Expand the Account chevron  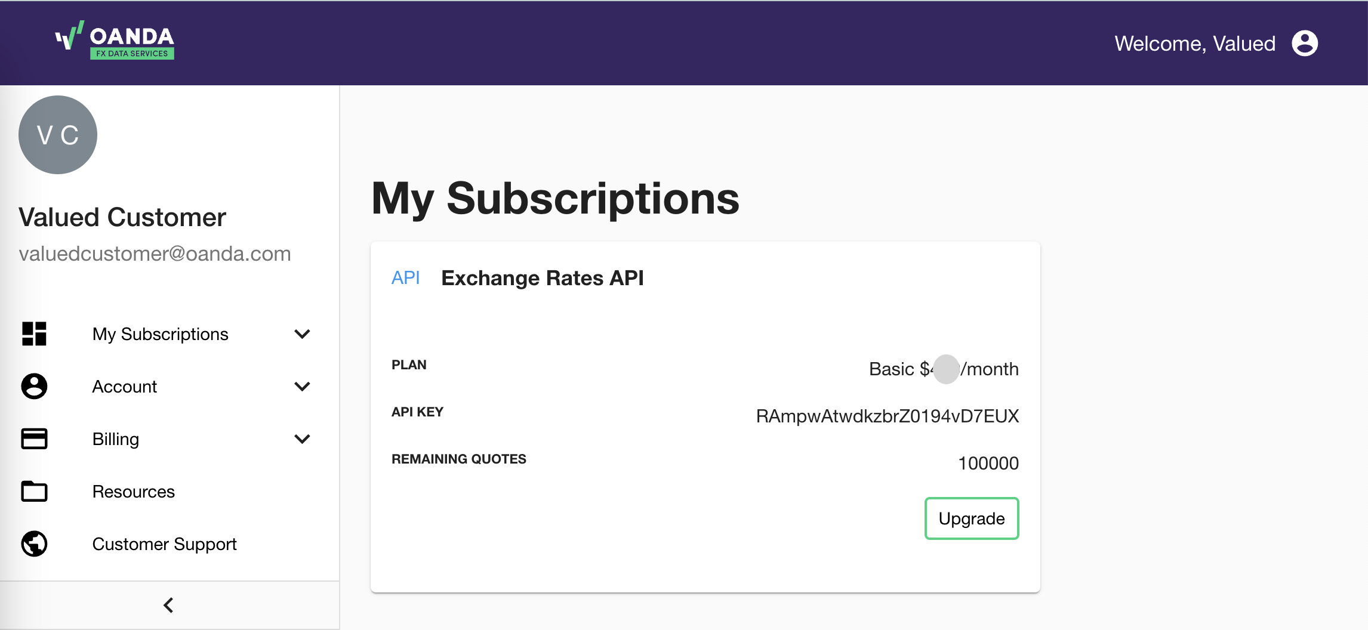(303, 387)
